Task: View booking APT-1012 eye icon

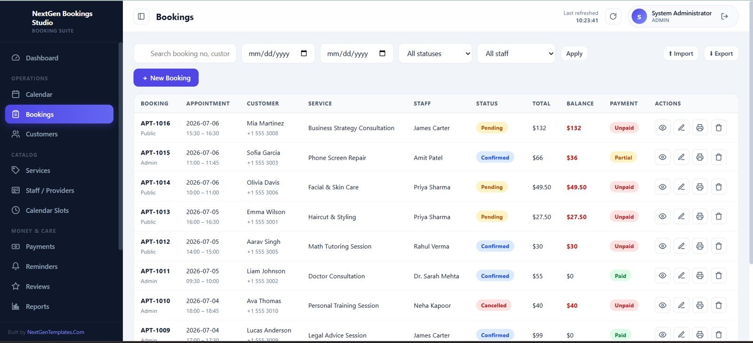Action: tap(662, 246)
